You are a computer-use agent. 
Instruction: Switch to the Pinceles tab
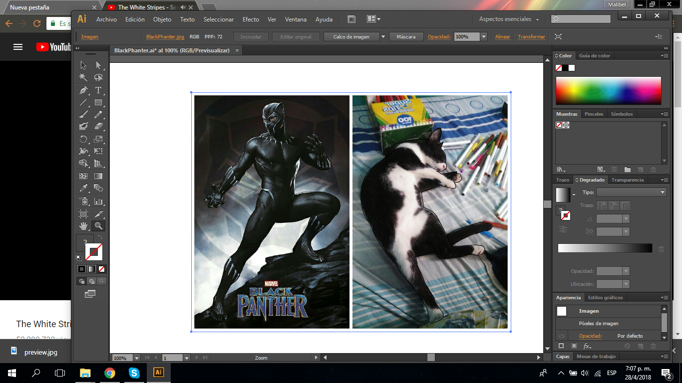pyautogui.click(x=594, y=114)
